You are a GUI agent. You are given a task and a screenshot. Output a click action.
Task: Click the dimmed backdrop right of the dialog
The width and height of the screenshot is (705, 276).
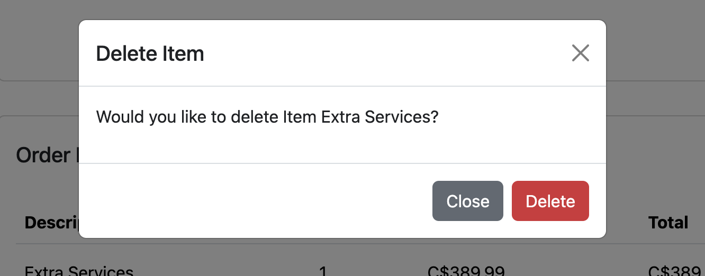pyautogui.click(x=656, y=132)
